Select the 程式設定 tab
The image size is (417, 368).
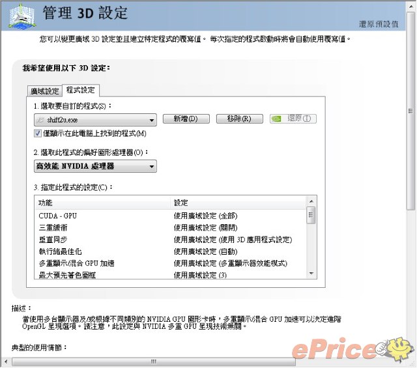81,90
